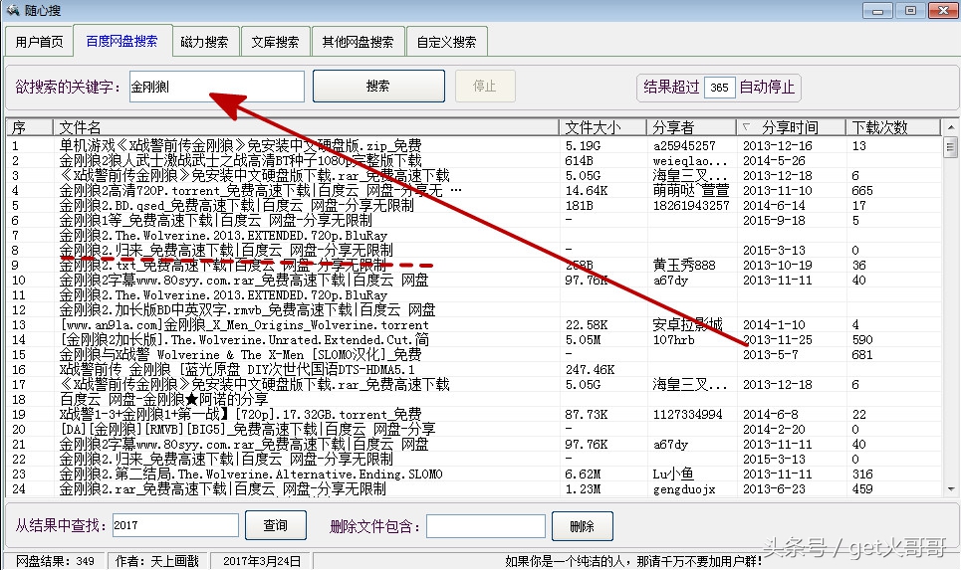Viewport: 961px width, 570px height.
Task: Open the 自定义搜索 tab
Action: coord(446,42)
